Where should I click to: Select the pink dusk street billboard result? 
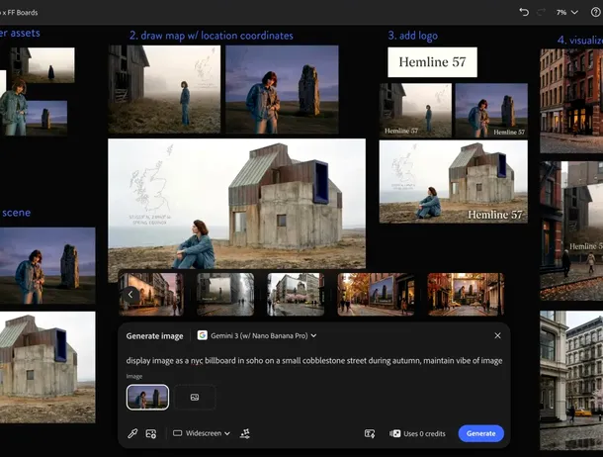pyautogui.click(x=151, y=295)
